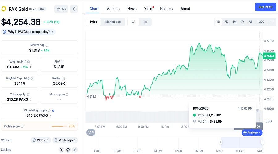
Task: Click left handle of range selector
Action: click(221, 142)
